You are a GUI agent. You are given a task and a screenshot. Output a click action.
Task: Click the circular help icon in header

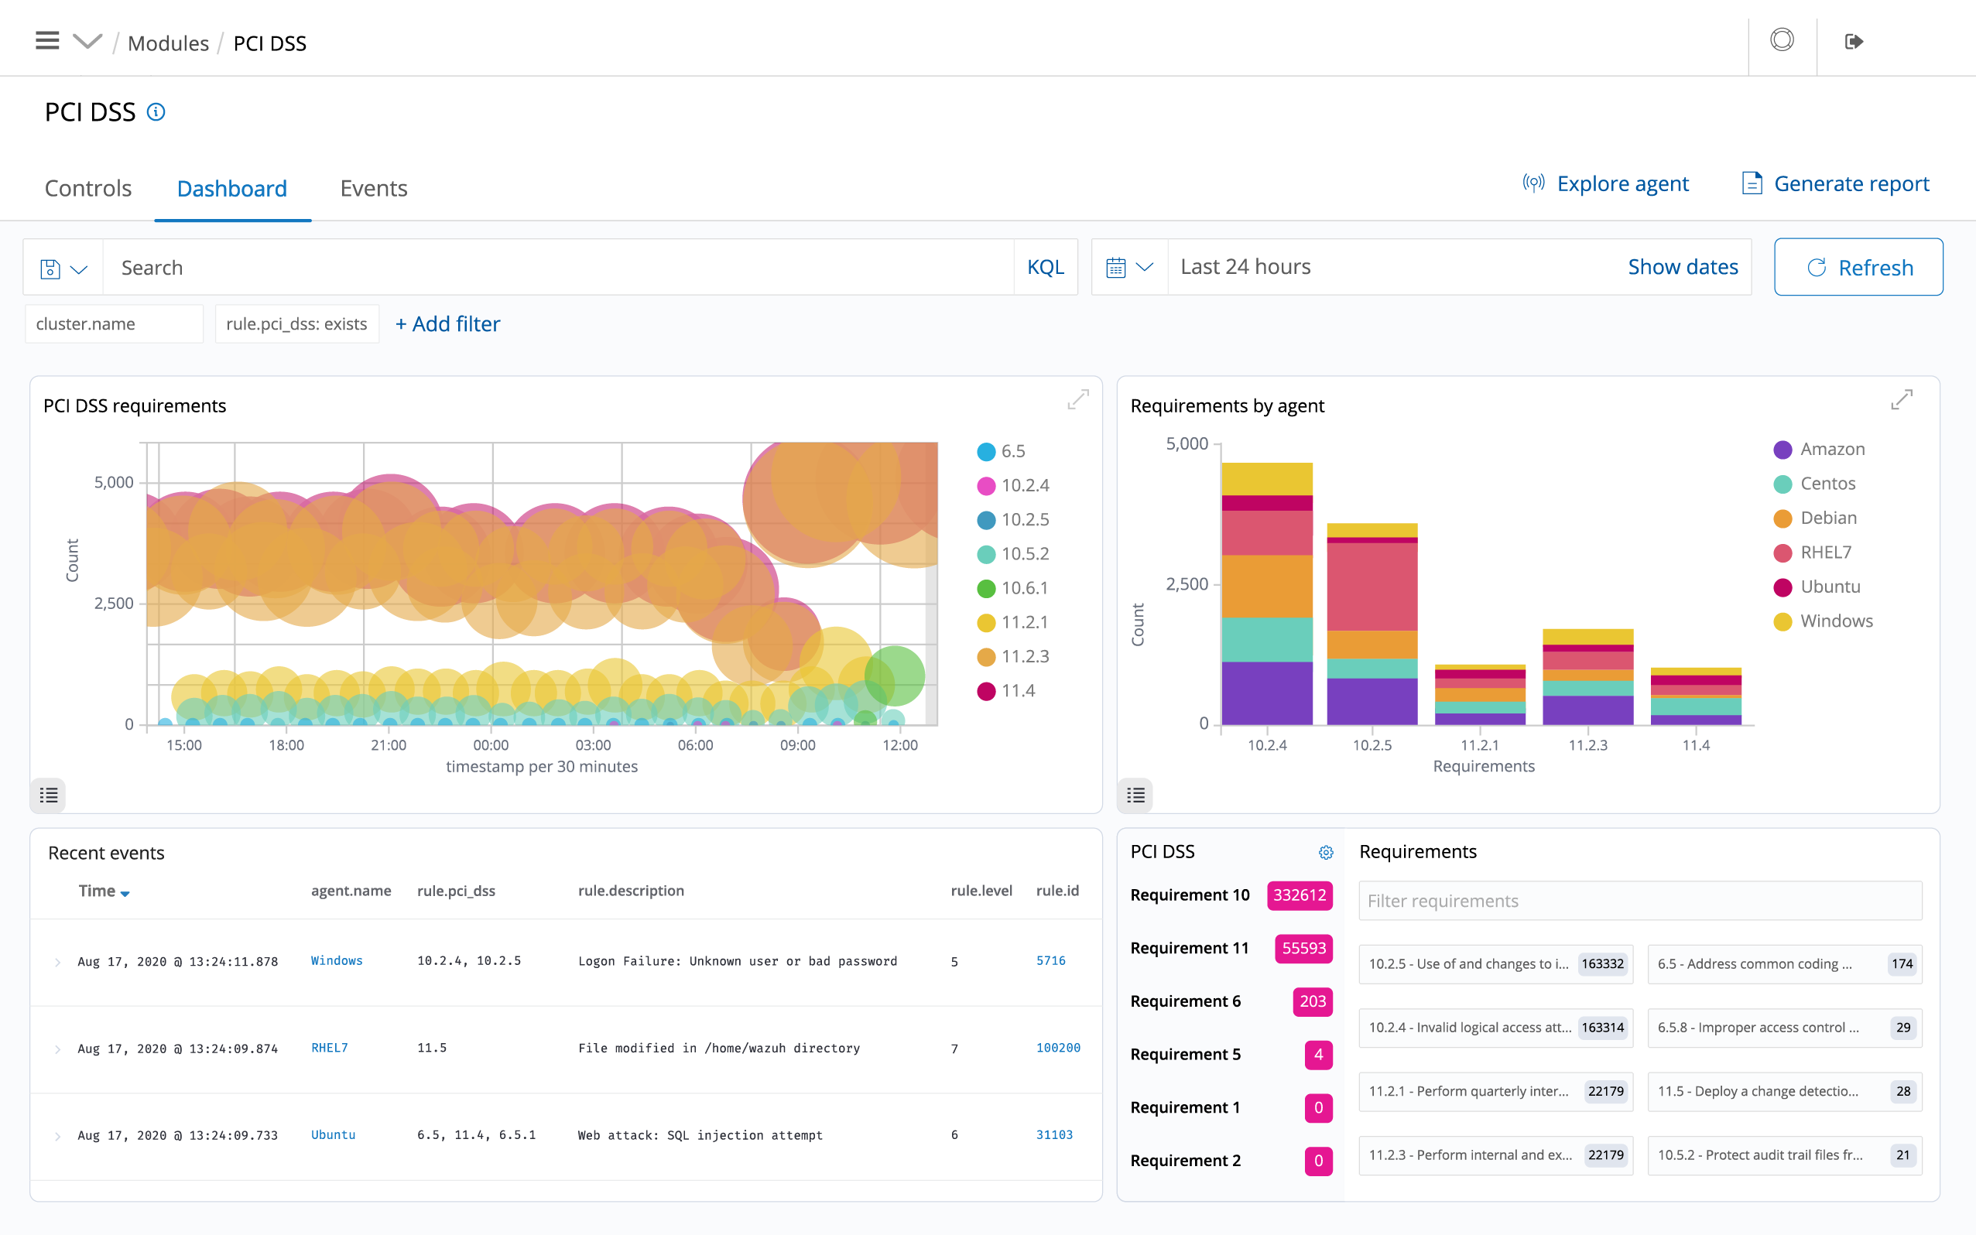[x=1782, y=40]
